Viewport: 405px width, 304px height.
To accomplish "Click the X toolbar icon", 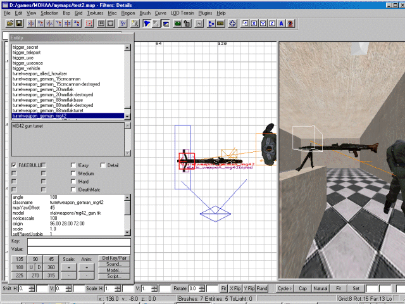I will 253,24.
